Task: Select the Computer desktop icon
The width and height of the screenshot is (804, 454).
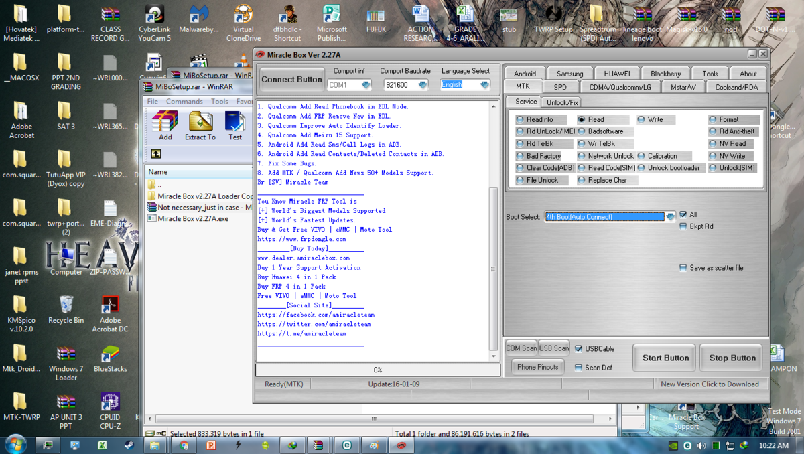Action: 66,261
